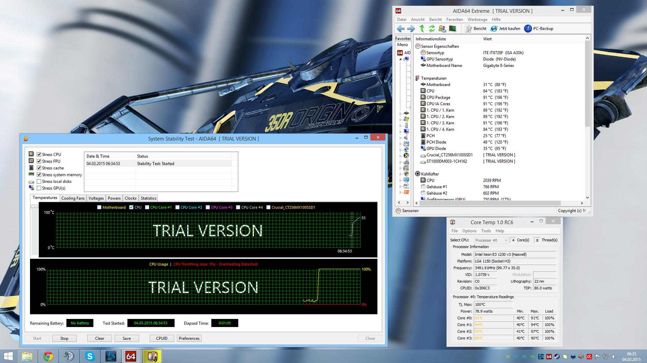Click the Preferences button
The width and height of the screenshot is (647, 363).
pyautogui.click(x=189, y=338)
